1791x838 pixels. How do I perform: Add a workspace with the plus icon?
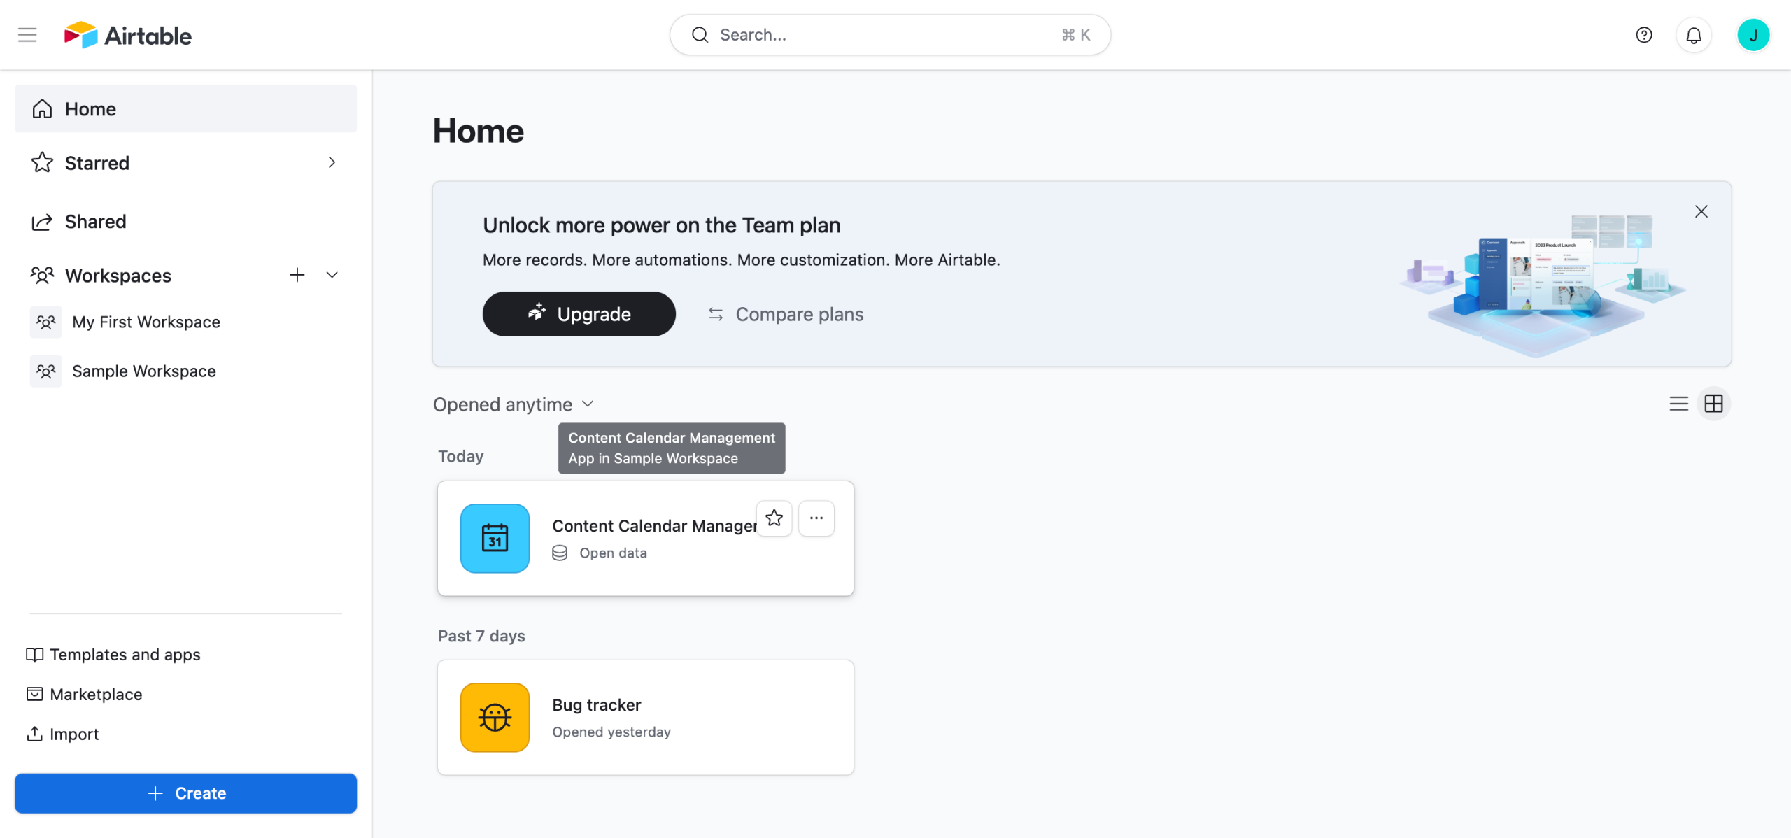coord(297,275)
